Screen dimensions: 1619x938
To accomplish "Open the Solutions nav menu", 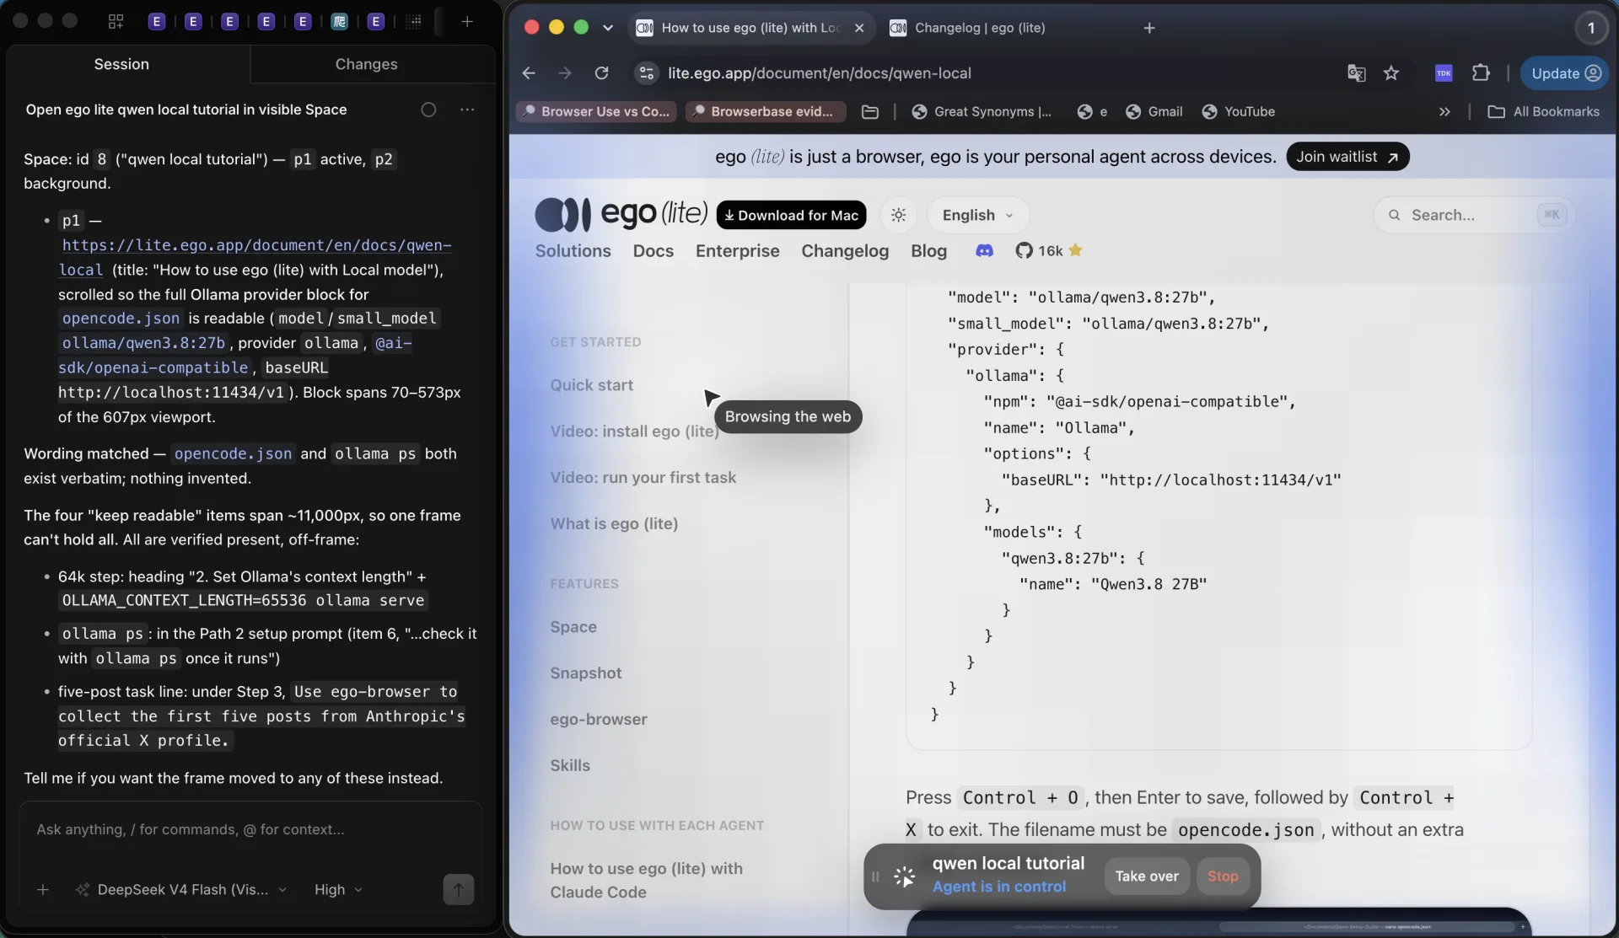I will pyautogui.click(x=573, y=251).
